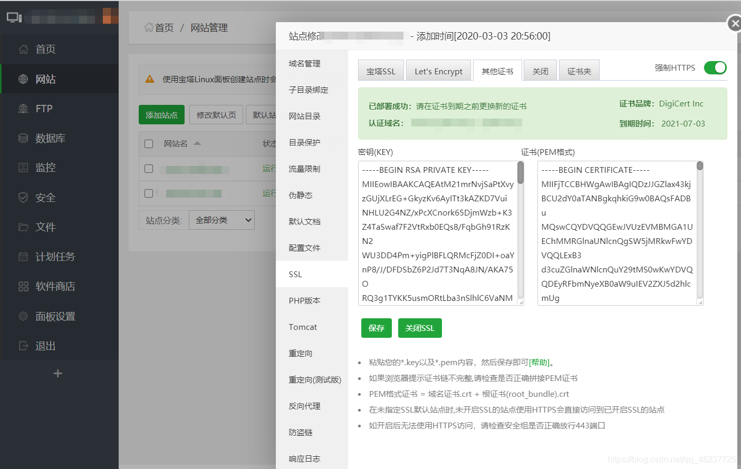Open 域名管理 in dialog menu

click(312, 63)
